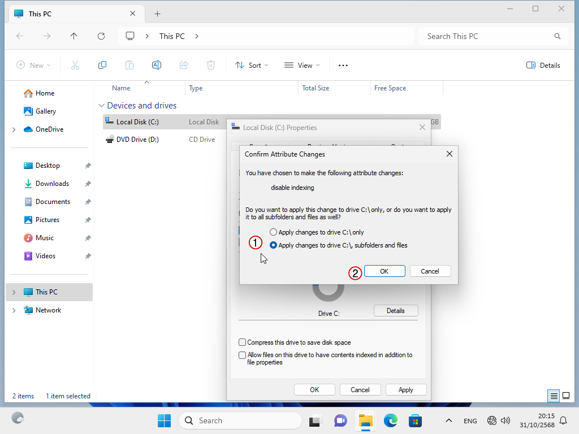
Task: Select Apply changes to subfolders and files
Action: [x=274, y=245]
